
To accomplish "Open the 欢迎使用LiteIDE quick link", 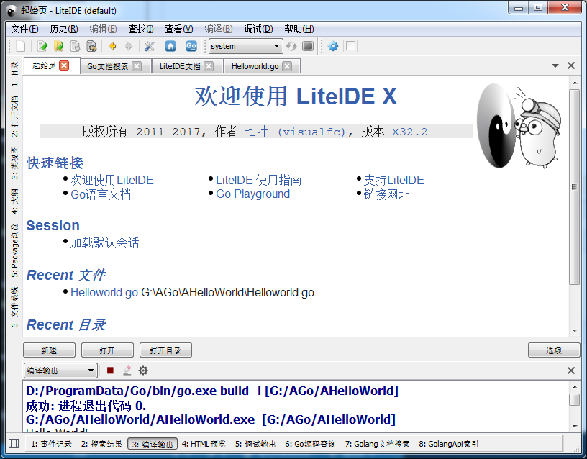I will [x=112, y=180].
